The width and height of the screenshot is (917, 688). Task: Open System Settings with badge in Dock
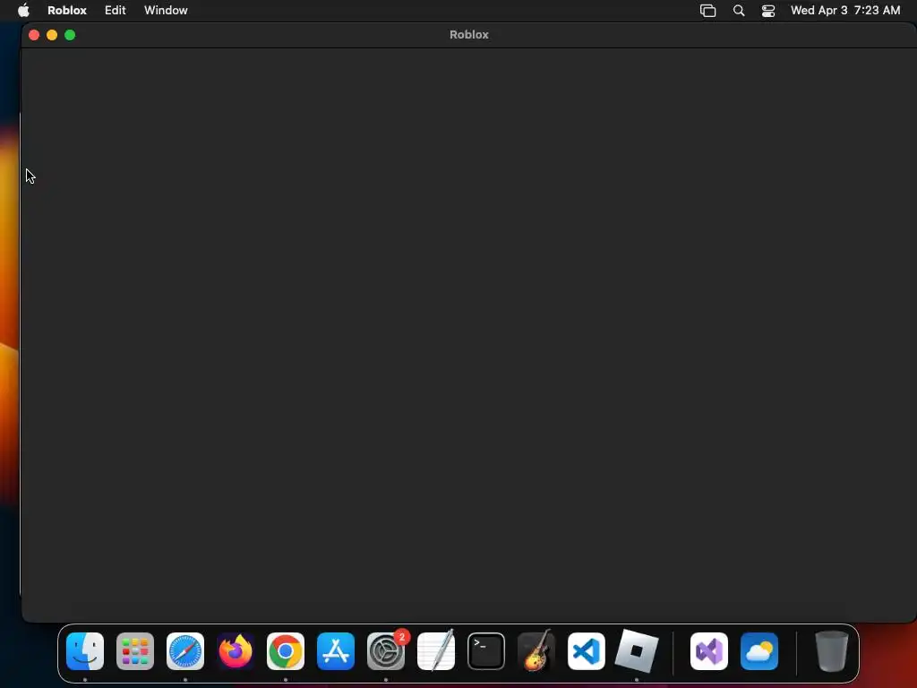click(386, 651)
